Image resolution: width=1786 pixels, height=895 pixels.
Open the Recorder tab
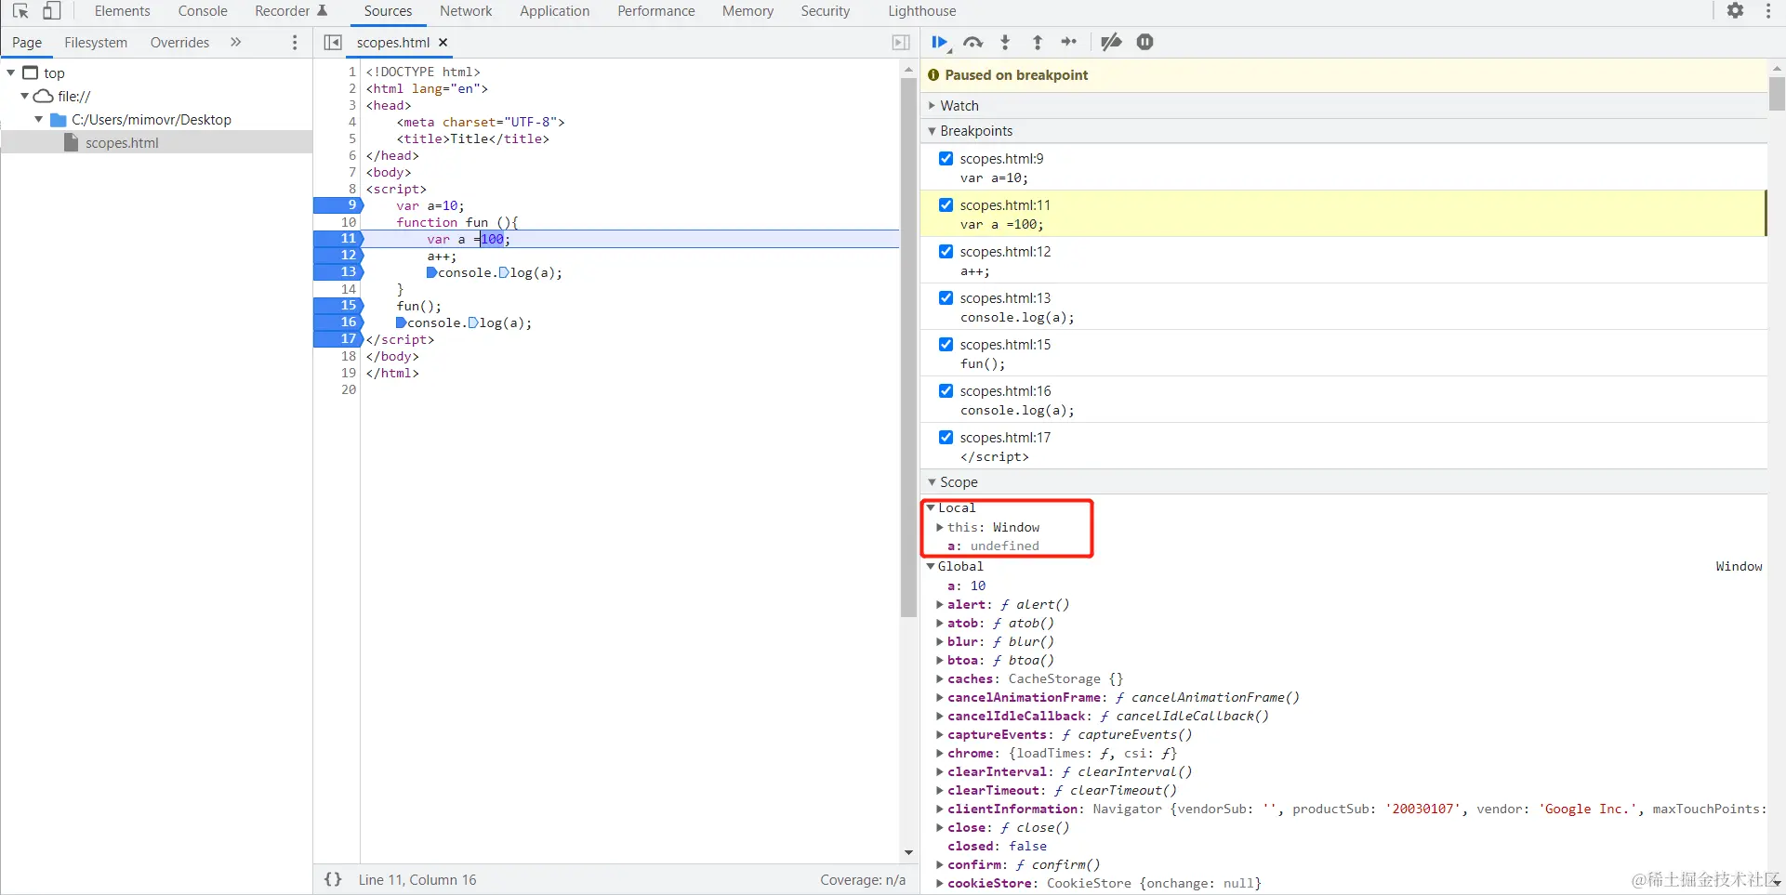(x=291, y=11)
